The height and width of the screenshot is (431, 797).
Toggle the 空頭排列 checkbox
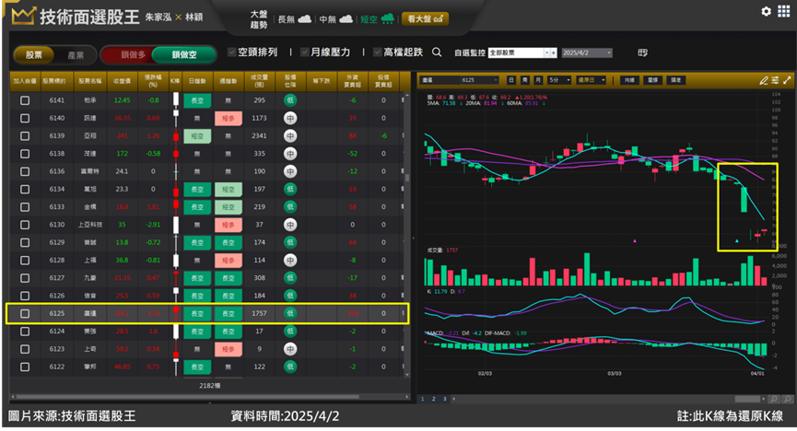pyautogui.click(x=232, y=52)
